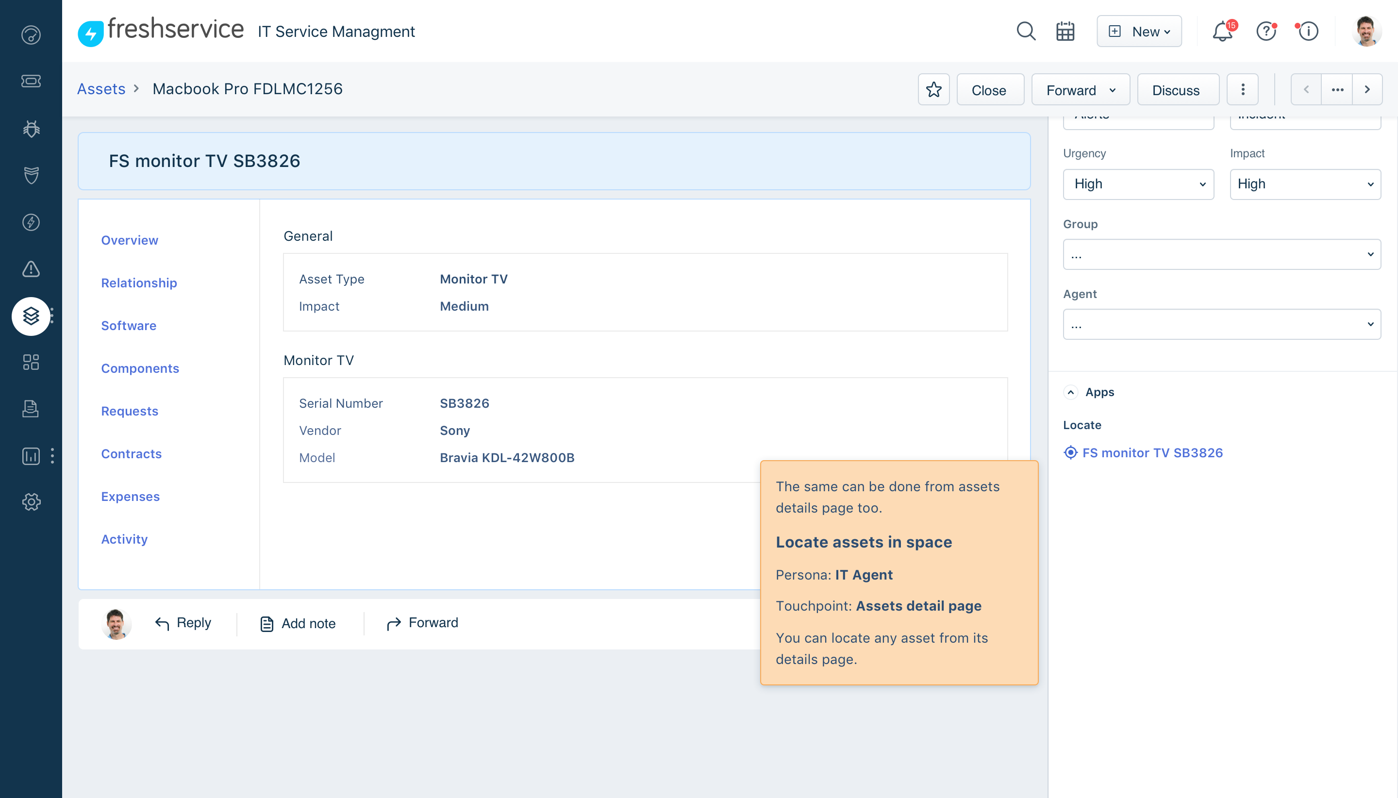
Task: Open the FS monitor TV SB3826 locate link
Action: tap(1151, 452)
